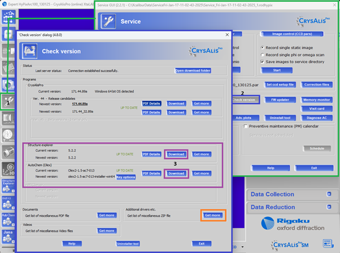Screen dimensions: 340x253
Task: Click the blue camera/CCD sidebar icon
Action: tap(8, 85)
